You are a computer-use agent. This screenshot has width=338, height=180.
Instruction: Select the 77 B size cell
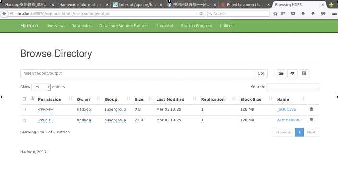pos(139,120)
